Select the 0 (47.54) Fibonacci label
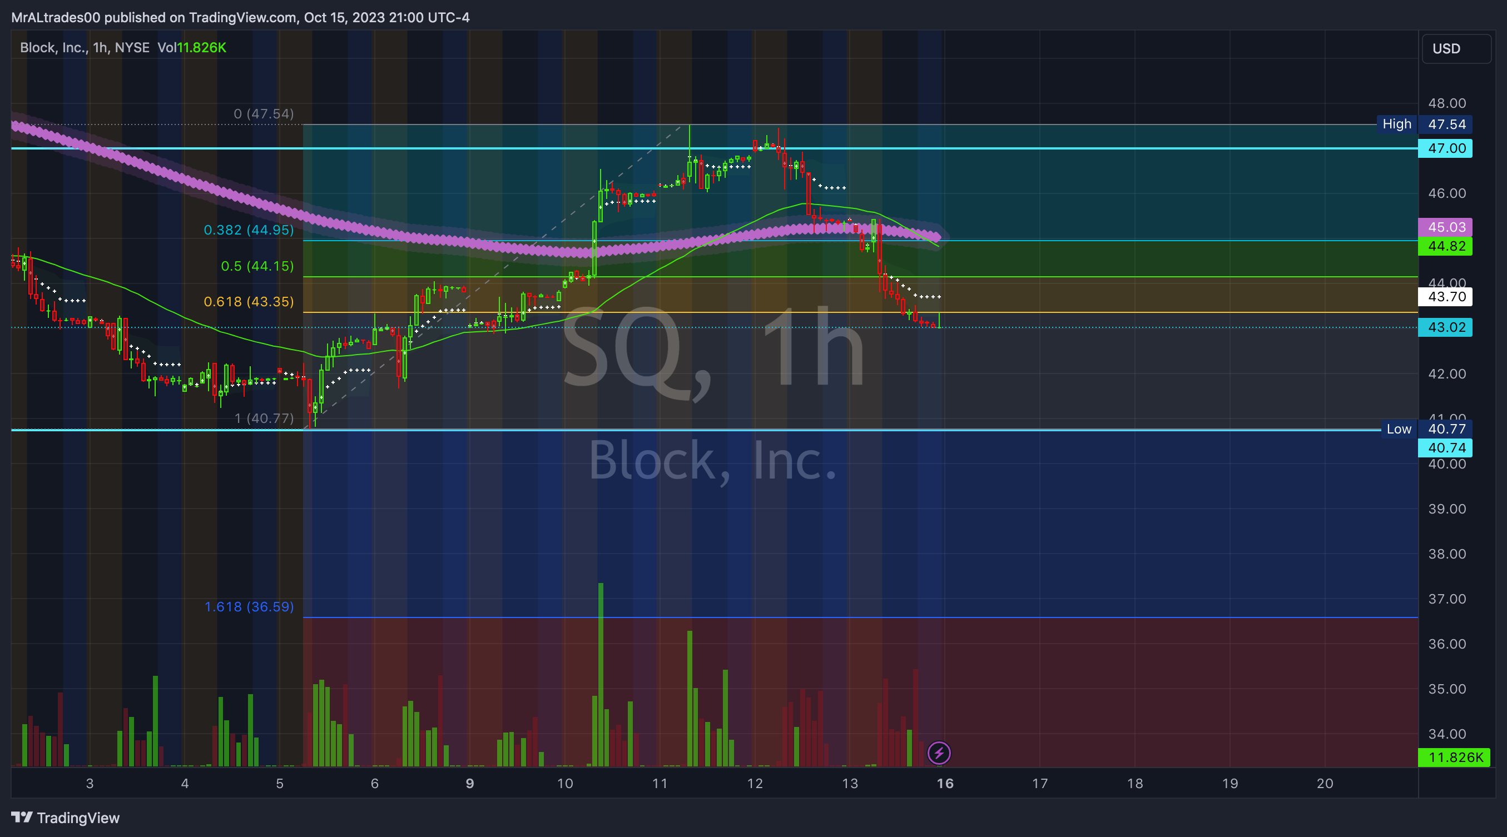This screenshot has height=837, width=1507. [264, 113]
